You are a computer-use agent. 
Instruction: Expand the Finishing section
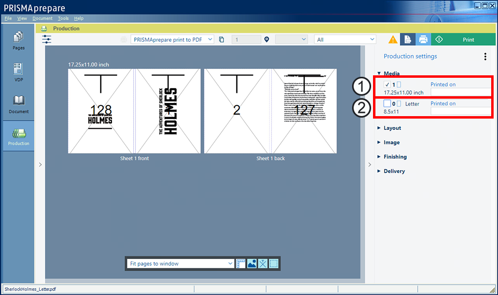pos(379,156)
